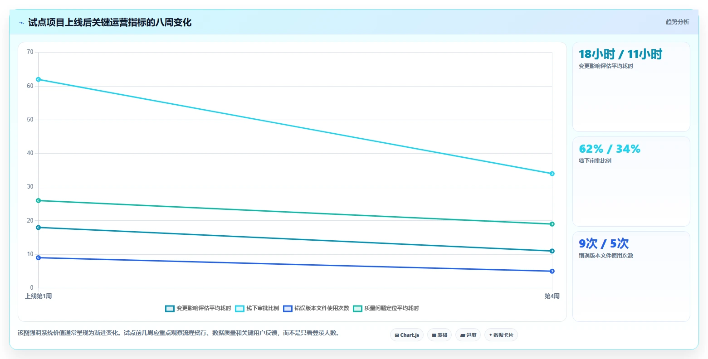Click the 变更影响评估平均耗时 point at 第4周
The width and height of the screenshot is (708, 359).
point(552,251)
